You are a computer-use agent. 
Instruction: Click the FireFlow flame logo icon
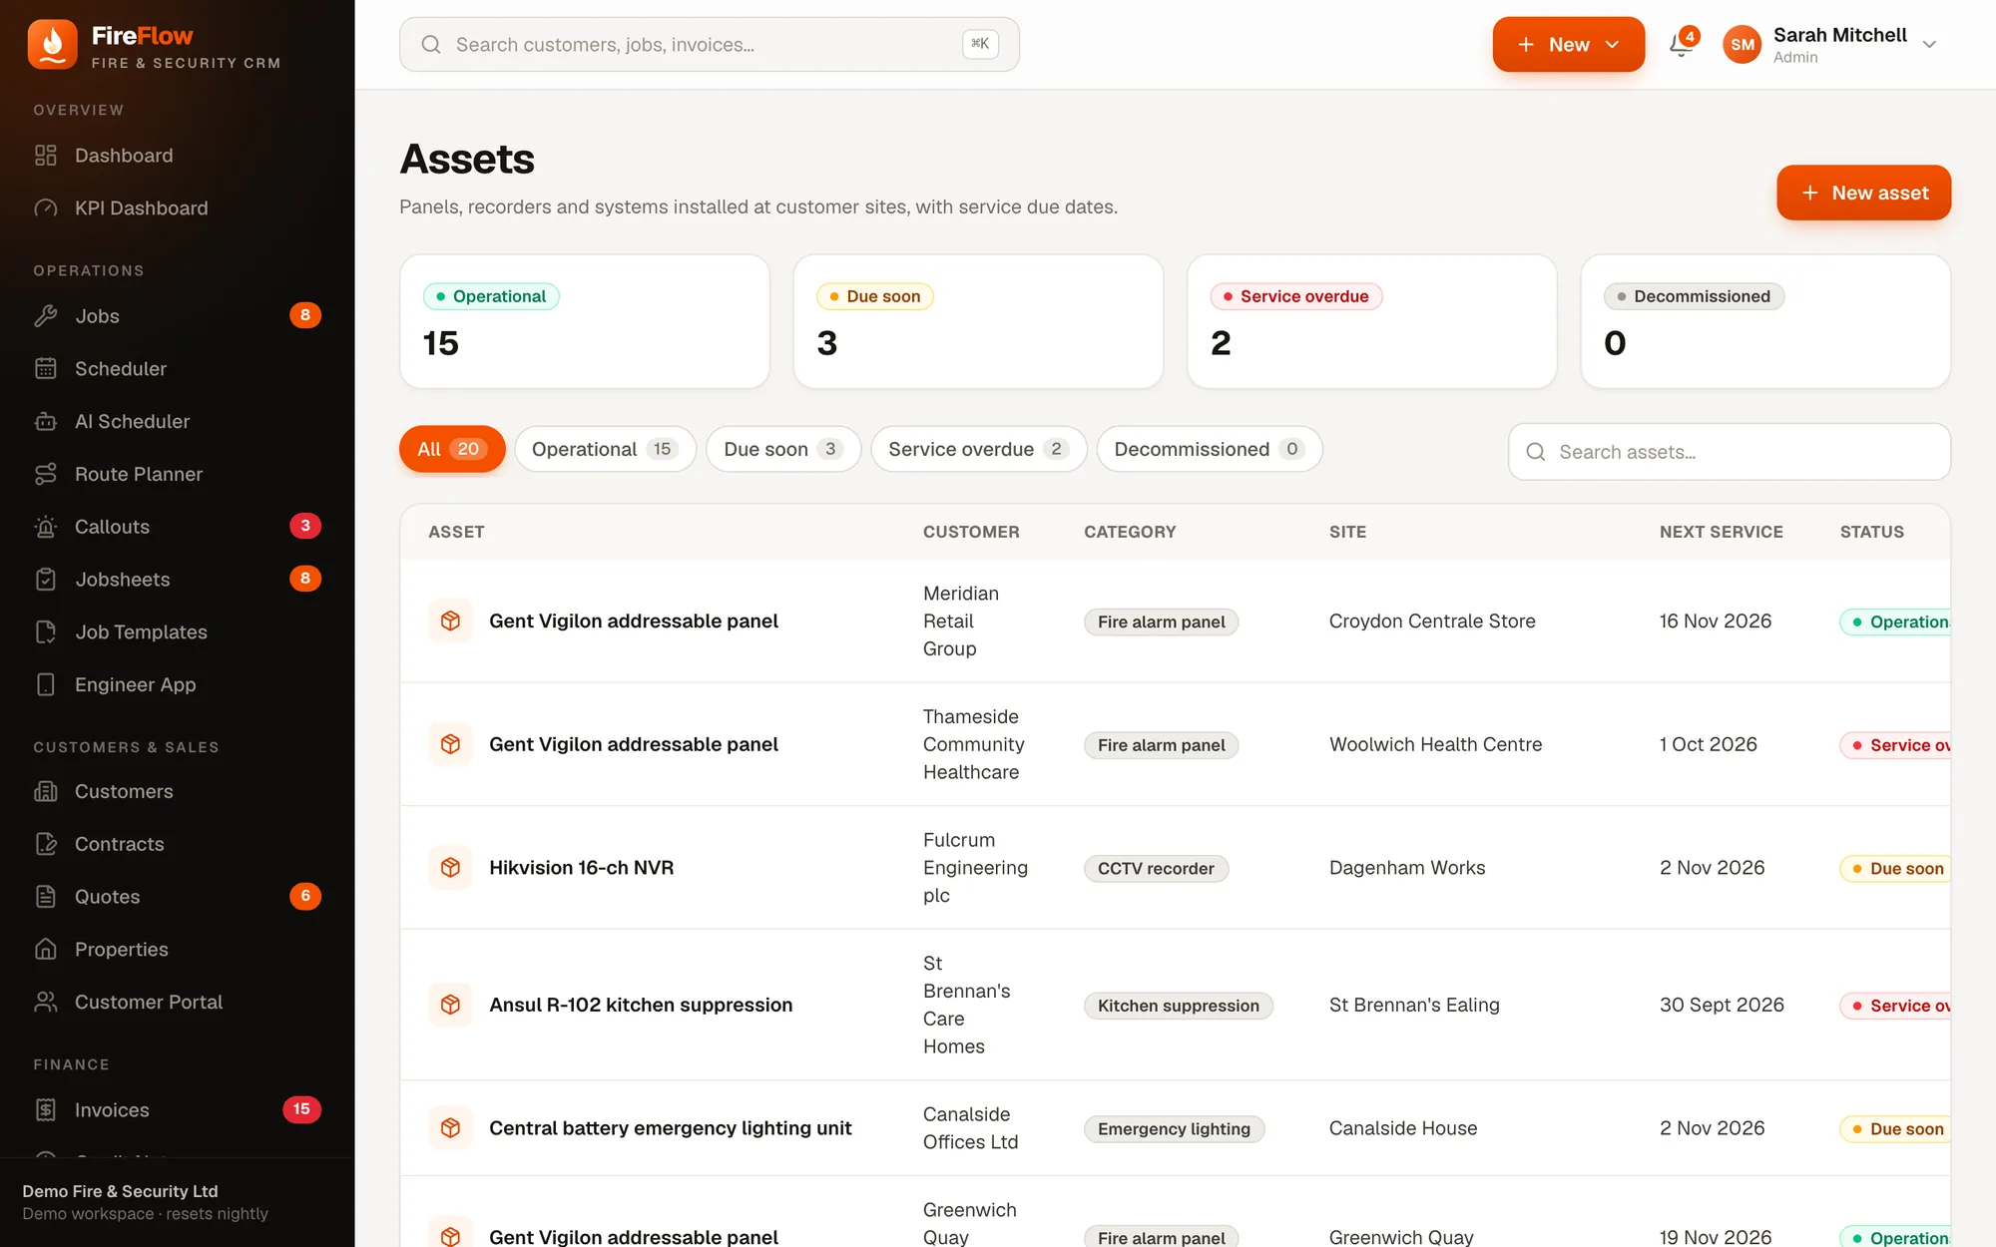[52, 45]
